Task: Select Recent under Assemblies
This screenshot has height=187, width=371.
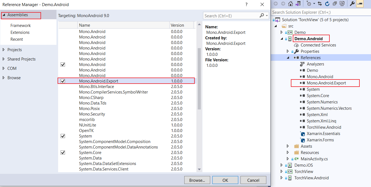Action: pos(17,39)
